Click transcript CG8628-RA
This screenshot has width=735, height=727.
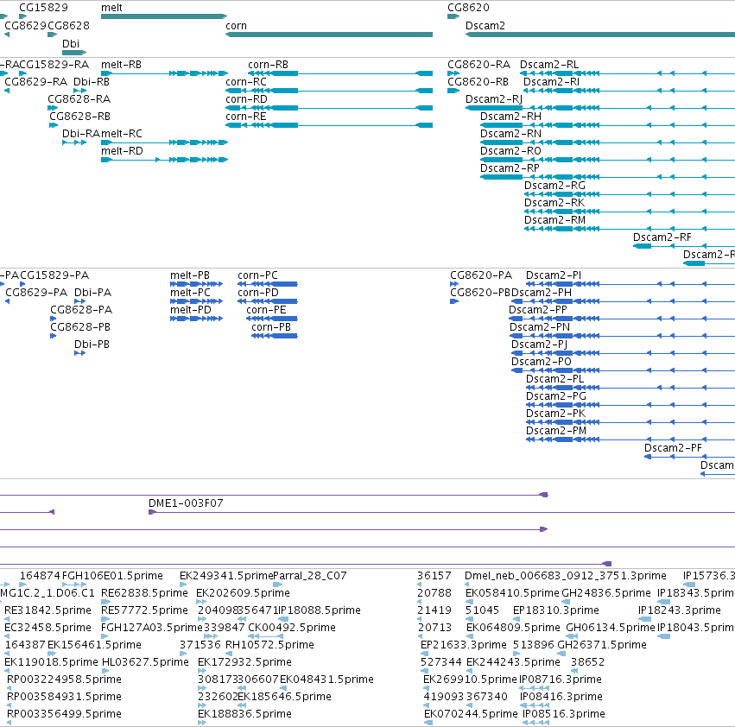coord(79,99)
